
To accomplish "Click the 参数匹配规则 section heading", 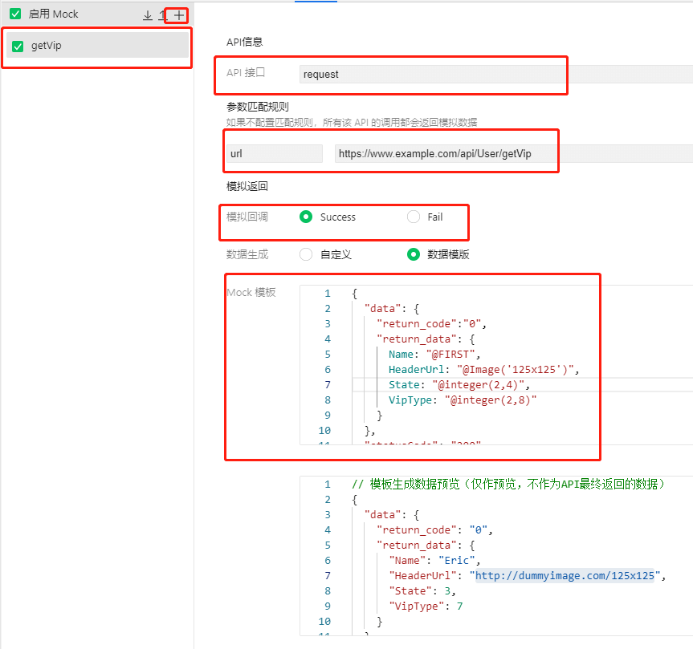I will pos(257,107).
